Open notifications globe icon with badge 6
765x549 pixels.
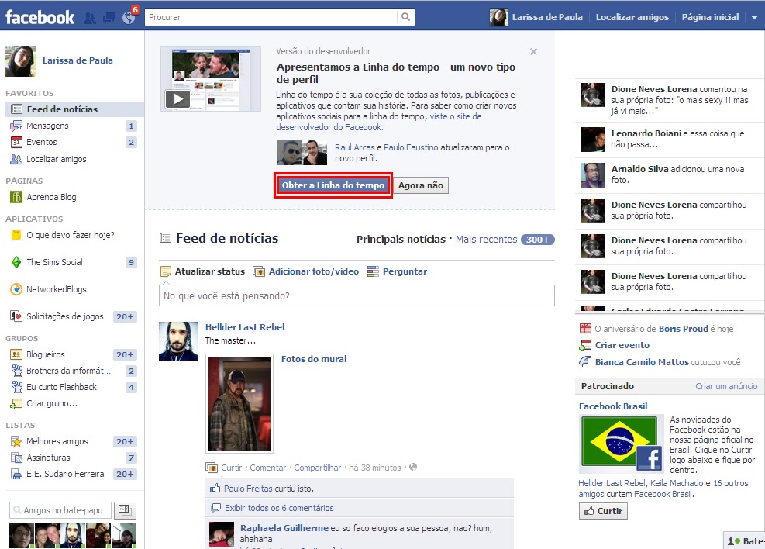(x=129, y=18)
